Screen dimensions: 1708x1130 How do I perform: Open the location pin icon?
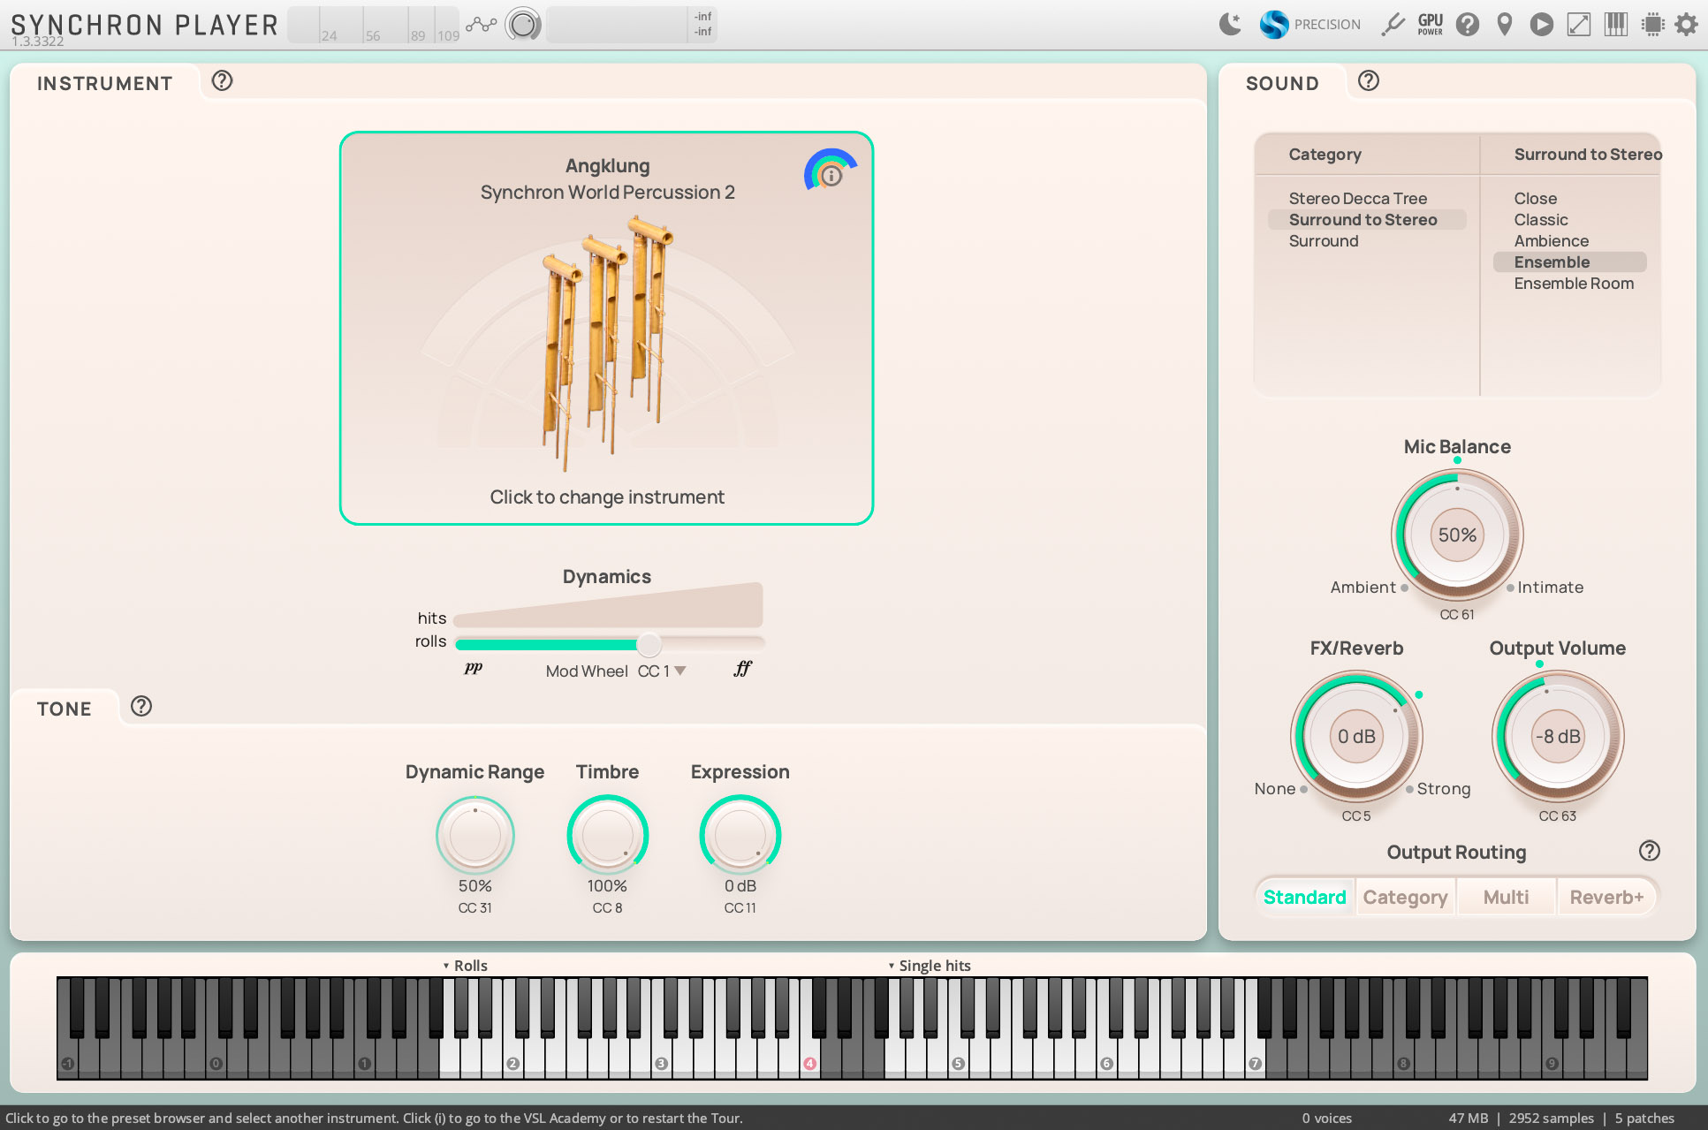pos(1504,24)
